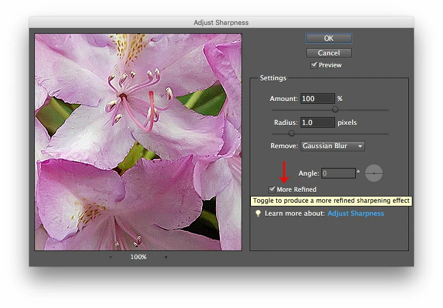The width and height of the screenshot is (443, 308).
Task: Uncheck the More Refined option
Action: coord(272,190)
